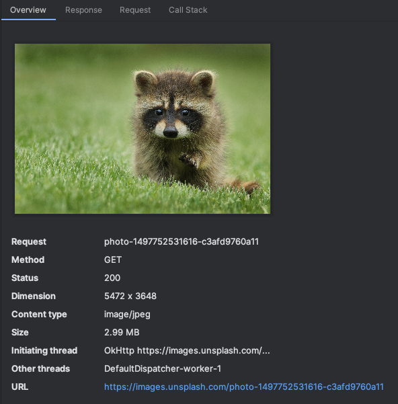Open the Call Stack tab
398x404 pixels.
[x=188, y=10]
